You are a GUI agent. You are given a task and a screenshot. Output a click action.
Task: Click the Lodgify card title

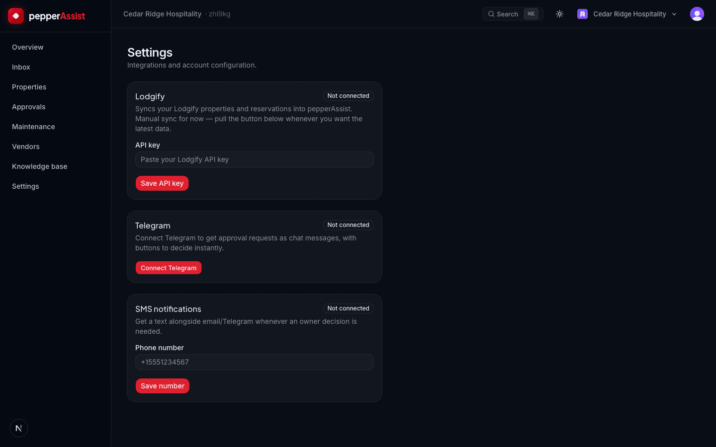coord(150,96)
